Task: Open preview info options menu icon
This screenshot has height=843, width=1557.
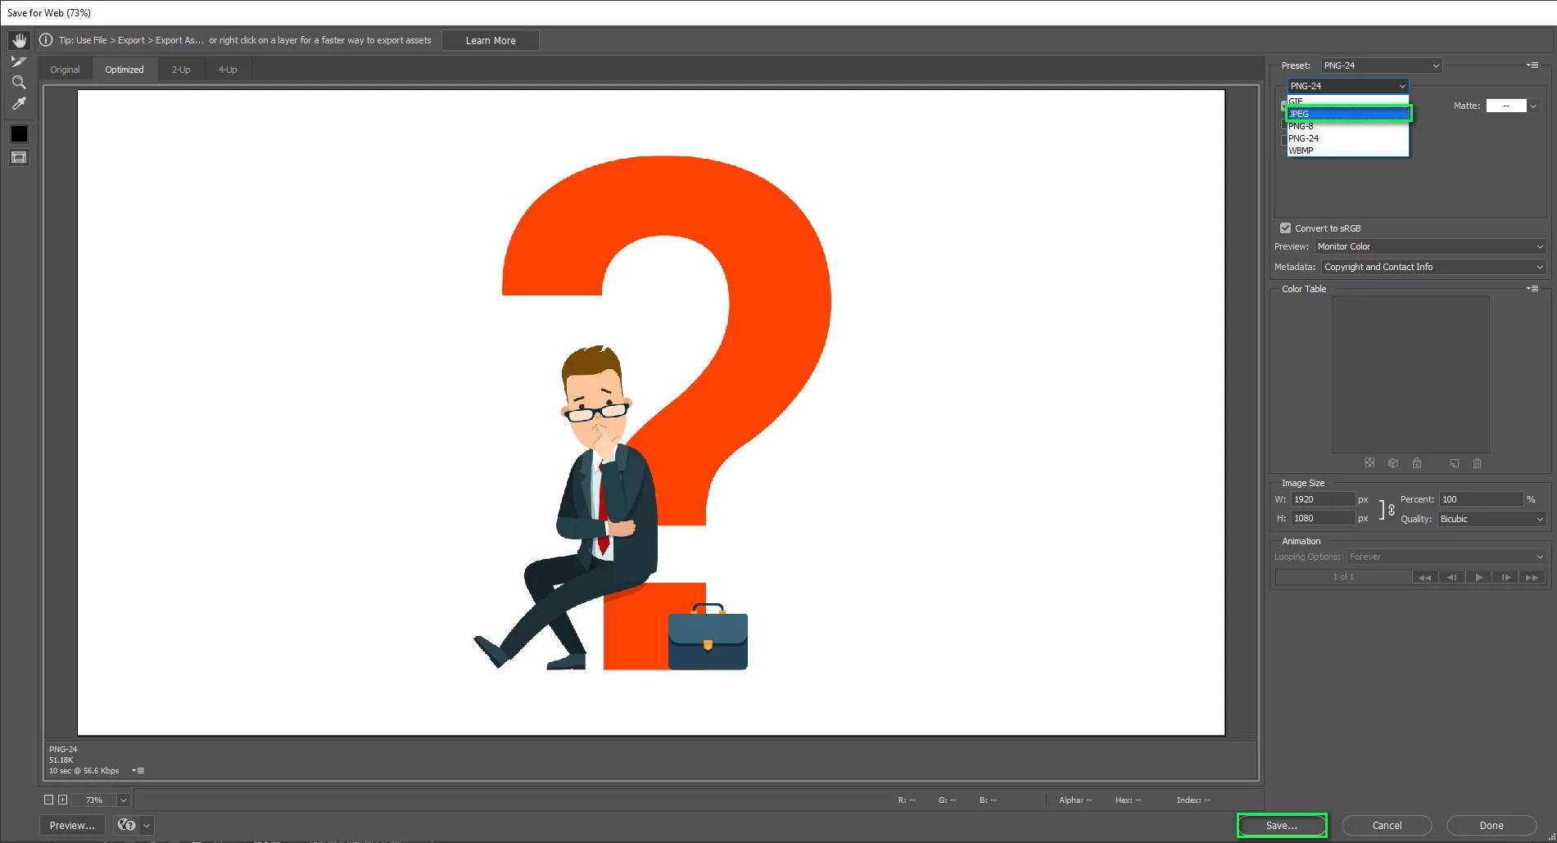Action: pyautogui.click(x=138, y=771)
